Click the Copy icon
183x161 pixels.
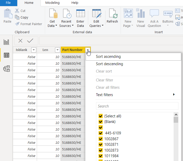click(x=17, y=17)
